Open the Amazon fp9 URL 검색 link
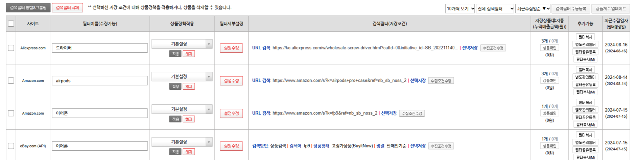The width and height of the screenshot is (636, 160). point(325,113)
